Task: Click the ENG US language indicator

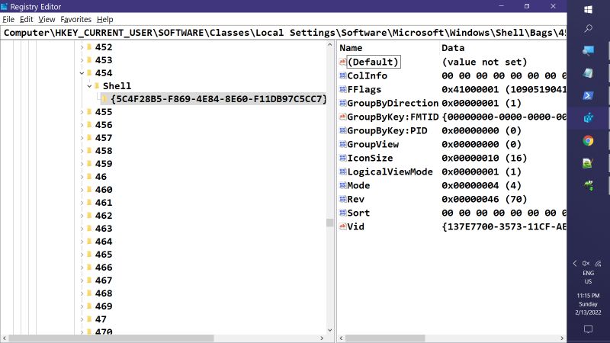Action: 588,277
